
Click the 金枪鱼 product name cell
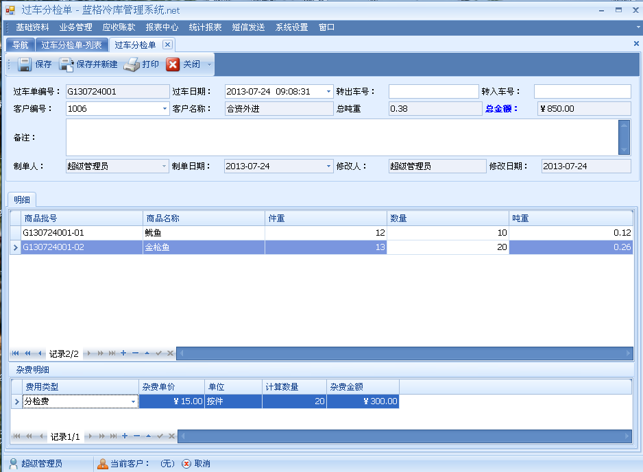click(x=204, y=247)
